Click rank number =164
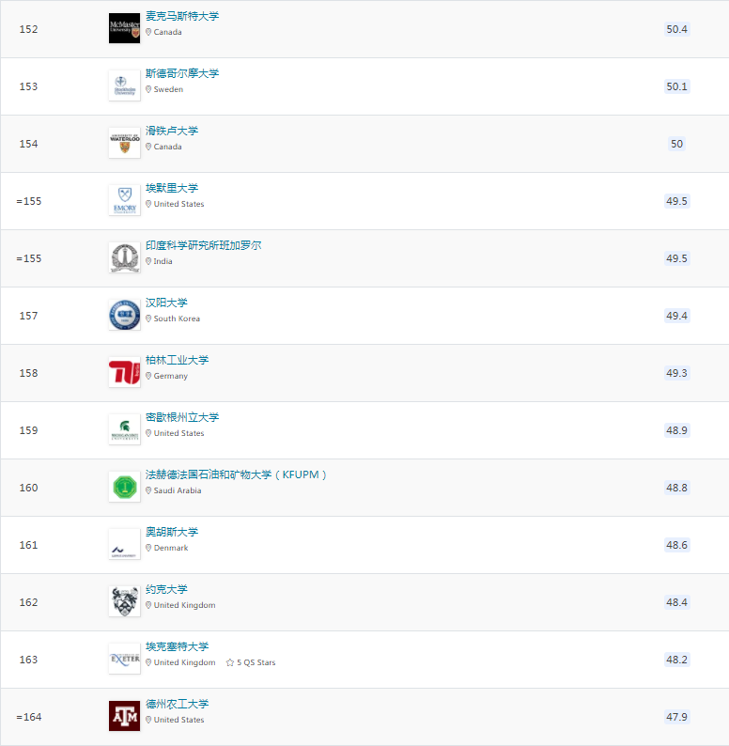The image size is (729, 746). pyautogui.click(x=28, y=718)
